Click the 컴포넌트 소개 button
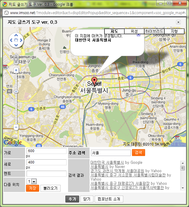 [x=109, y=199]
